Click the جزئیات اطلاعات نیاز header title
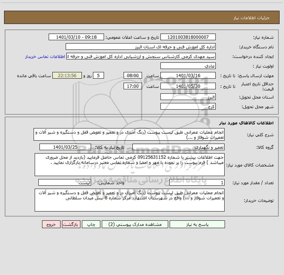This screenshot has width=284, height=275. [x=252, y=18]
